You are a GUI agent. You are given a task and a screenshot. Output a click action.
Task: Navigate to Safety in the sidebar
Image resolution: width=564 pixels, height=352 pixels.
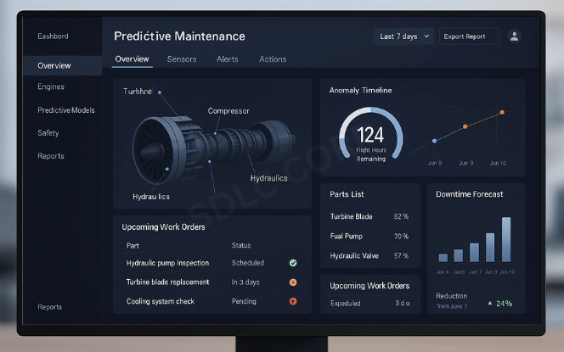[48, 133]
